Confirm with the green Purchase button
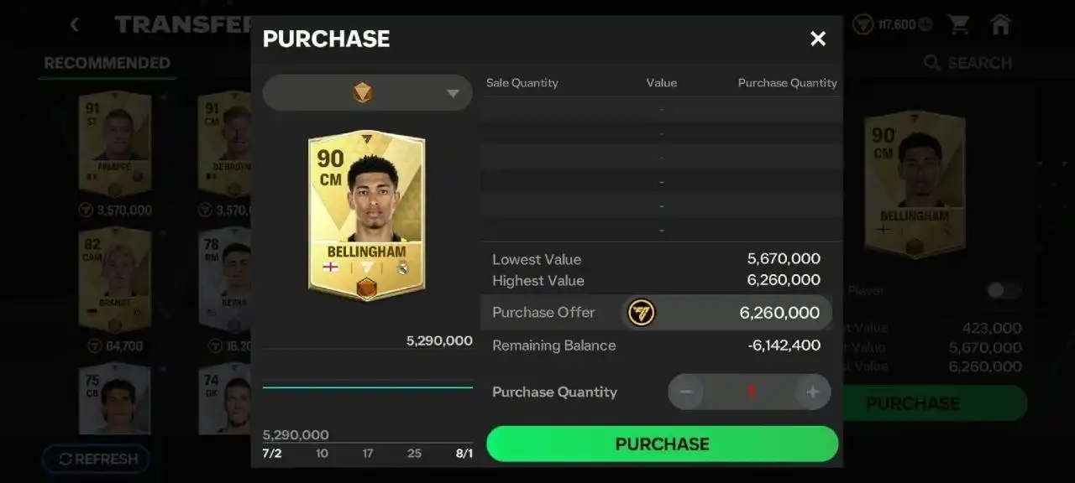The height and width of the screenshot is (483, 1075). coord(662,444)
